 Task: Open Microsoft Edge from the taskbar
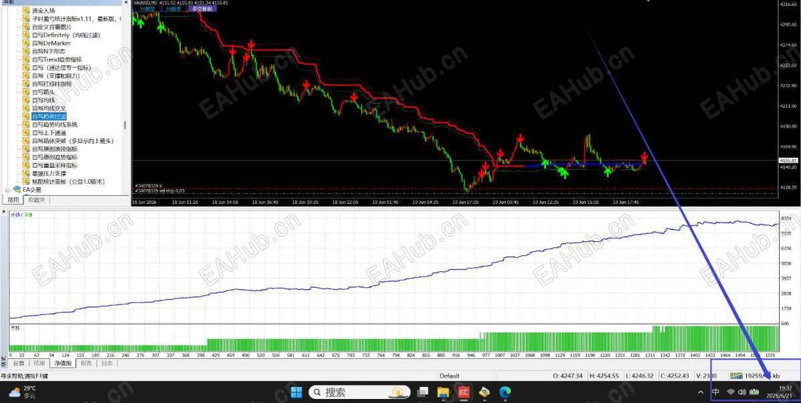[504, 392]
